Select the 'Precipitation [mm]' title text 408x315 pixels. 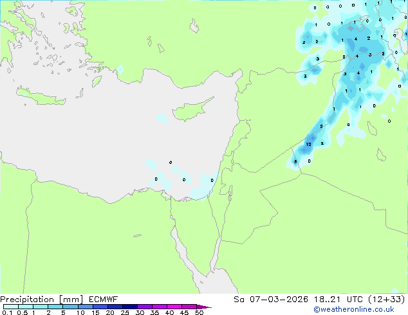point(42,300)
